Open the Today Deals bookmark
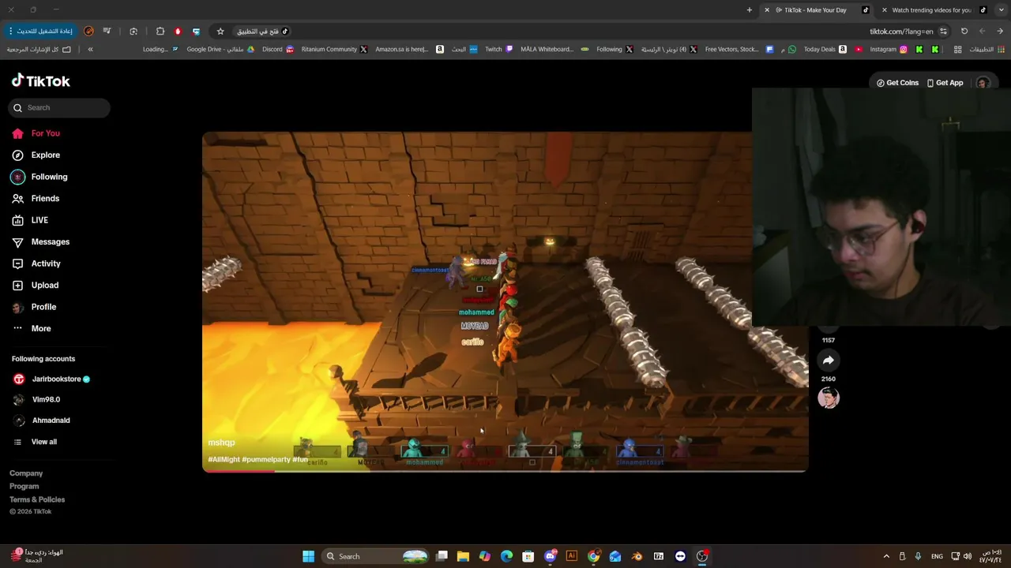 click(825, 49)
